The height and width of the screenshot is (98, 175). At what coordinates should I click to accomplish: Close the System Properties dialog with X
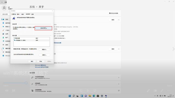52,11
